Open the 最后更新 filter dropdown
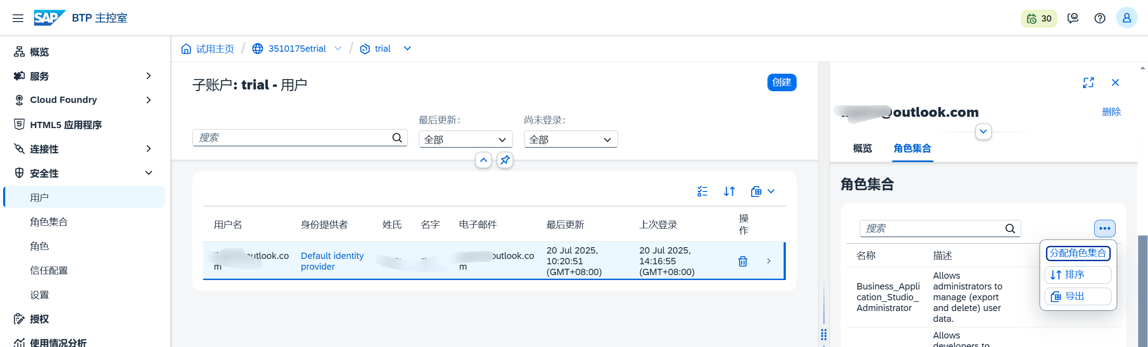This screenshot has height=347, width=1148. (x=465, y=139)
